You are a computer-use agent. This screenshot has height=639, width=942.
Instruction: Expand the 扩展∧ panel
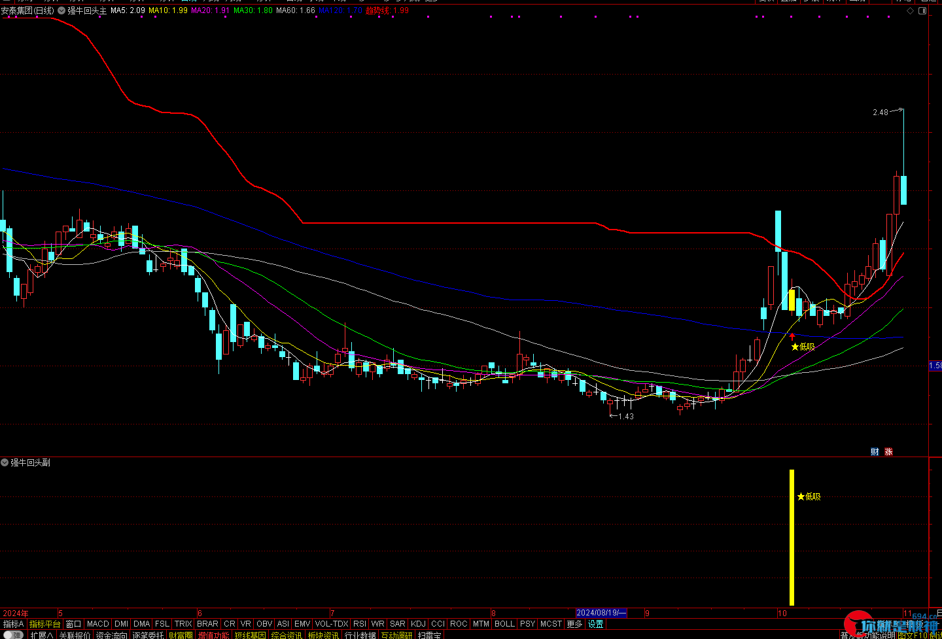[x=42, y=635]
